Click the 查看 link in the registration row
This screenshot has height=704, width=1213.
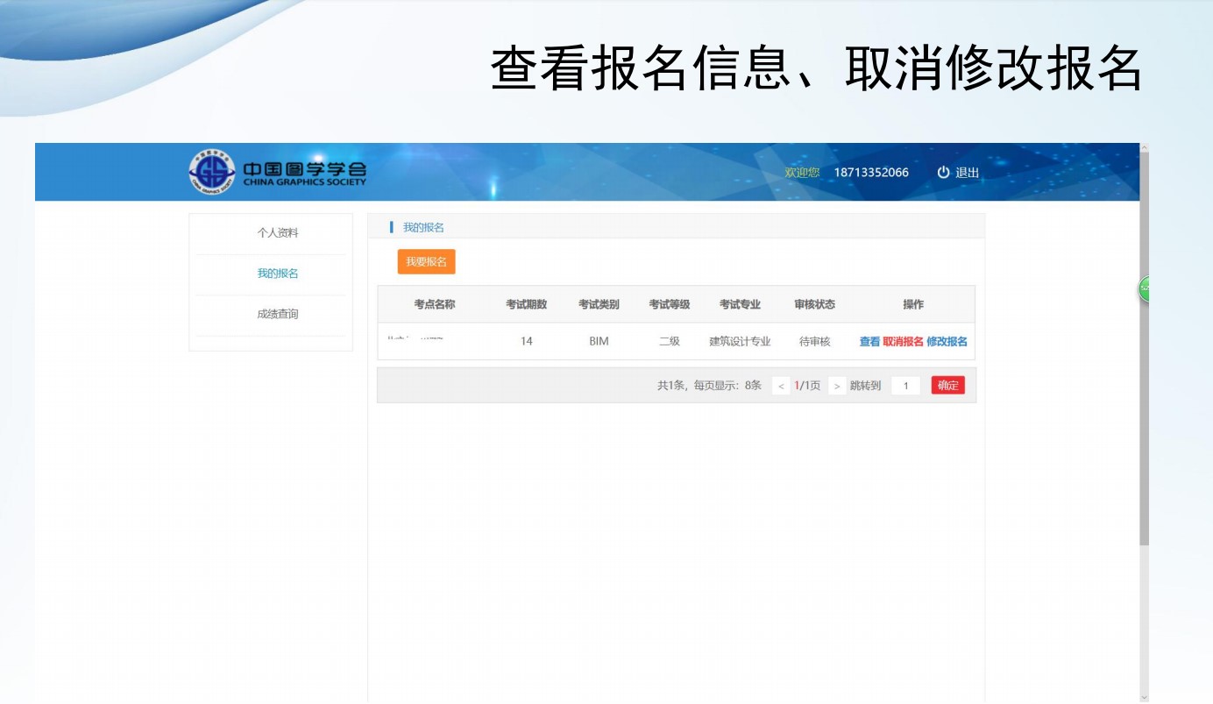[869, 342]
